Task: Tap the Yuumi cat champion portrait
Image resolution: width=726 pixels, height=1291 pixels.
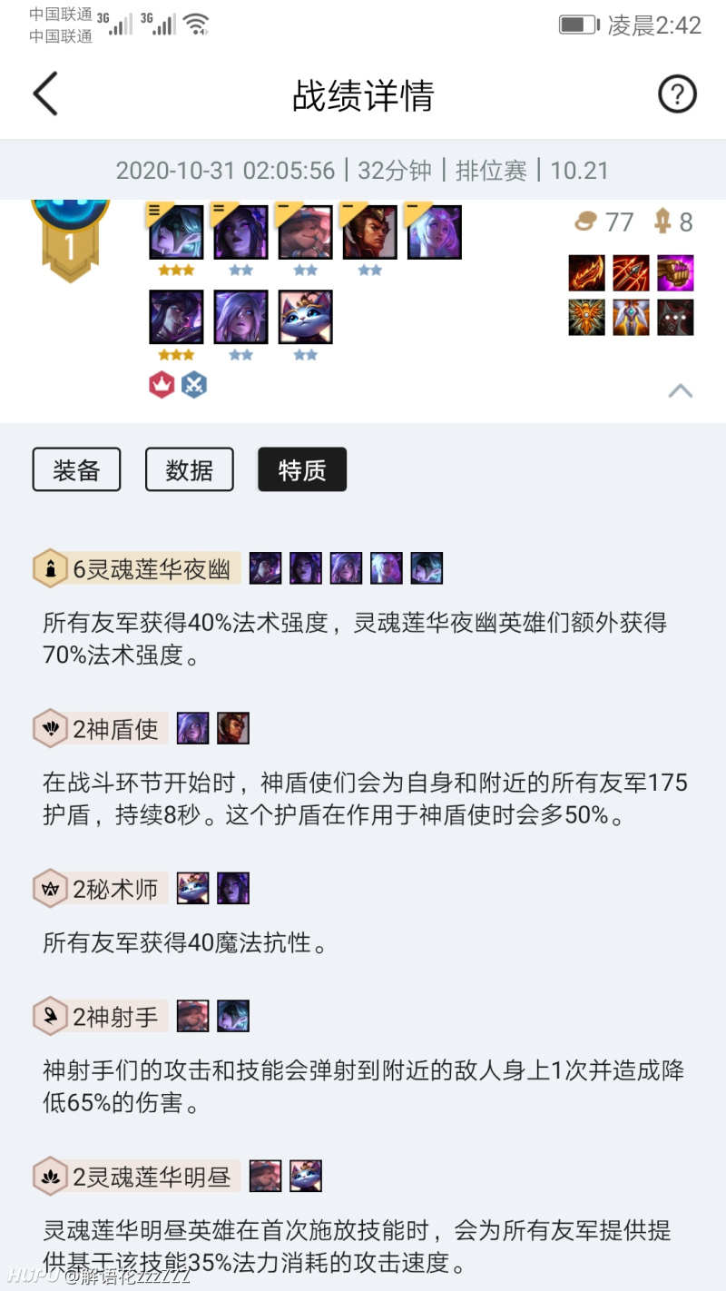Action: 305,317
